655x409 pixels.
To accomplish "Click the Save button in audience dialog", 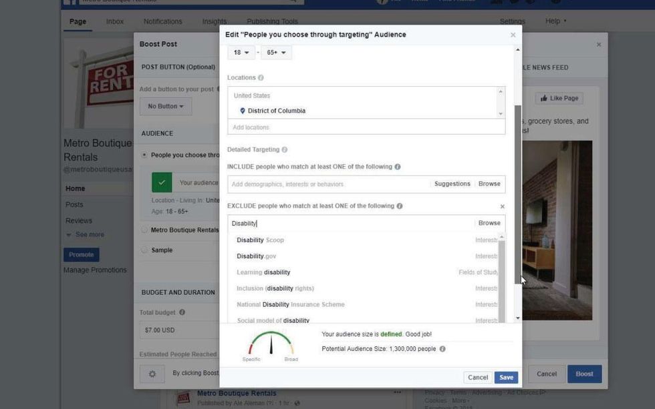I will pyautogui.click(x=506, y=378).
